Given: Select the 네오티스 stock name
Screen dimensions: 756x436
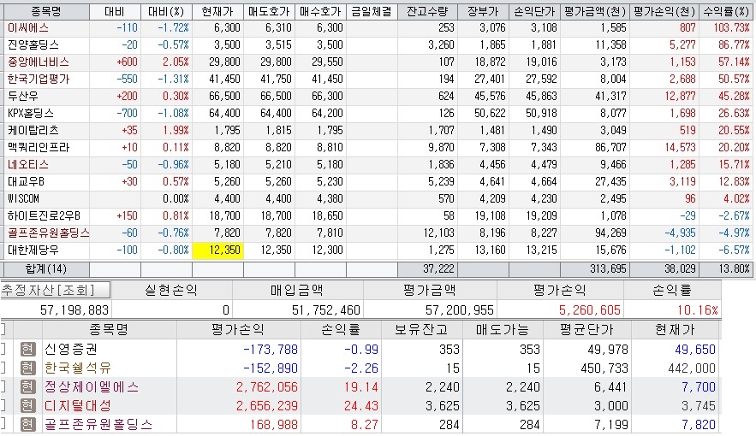Looking at the screenshot, I should 28,165.
